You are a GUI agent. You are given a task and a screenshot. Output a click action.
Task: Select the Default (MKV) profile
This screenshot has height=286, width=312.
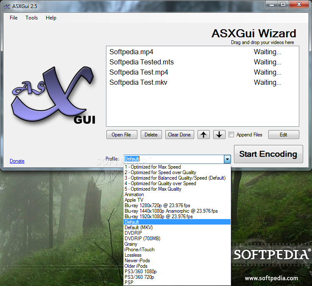pos(177,228)
